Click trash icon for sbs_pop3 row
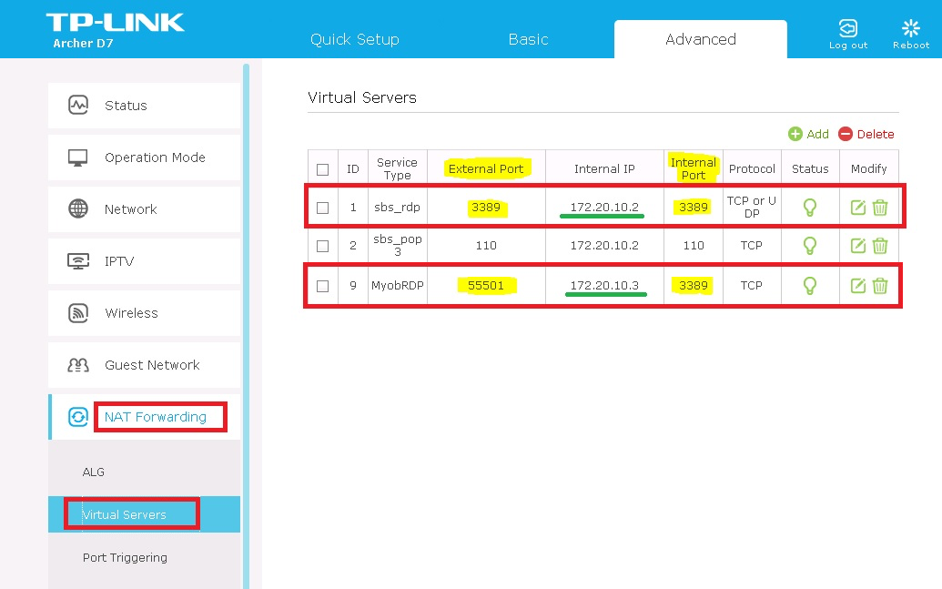 pyautogui.click(x=880, y=246)
